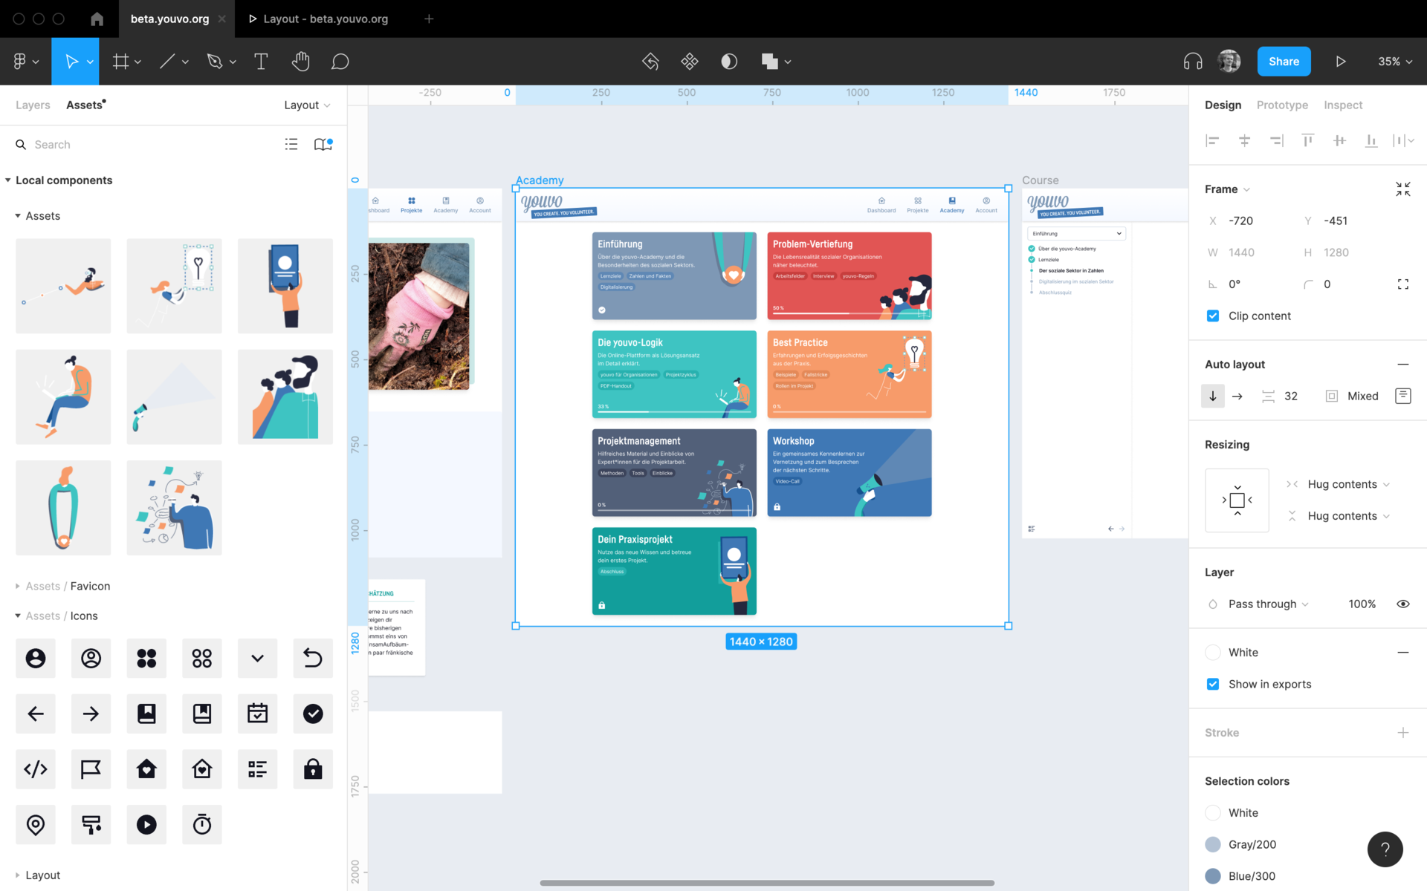Click the Mask toggle half-circle icon

[729, 62]
